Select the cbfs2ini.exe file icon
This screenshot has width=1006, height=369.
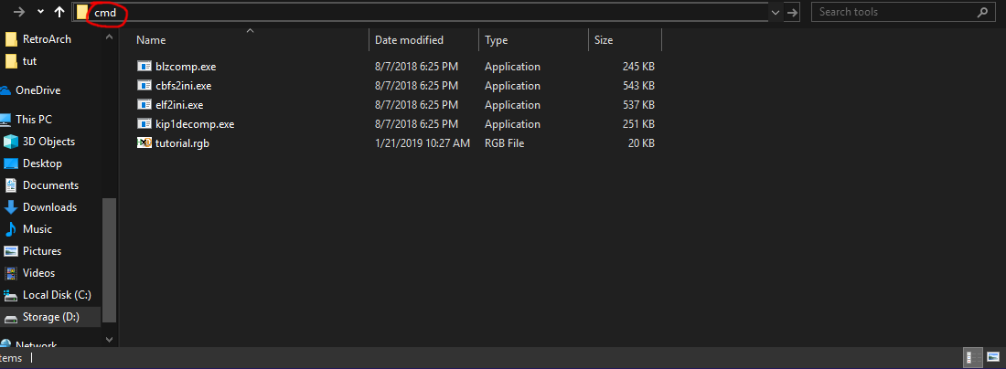click(x=144, y=85)
